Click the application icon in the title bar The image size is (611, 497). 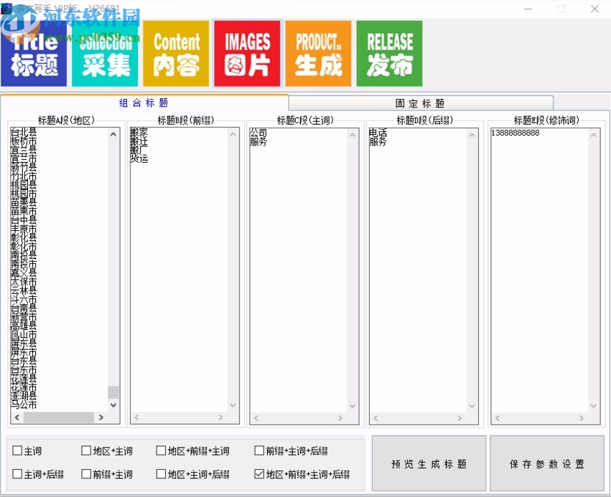[x=8, y=9]
